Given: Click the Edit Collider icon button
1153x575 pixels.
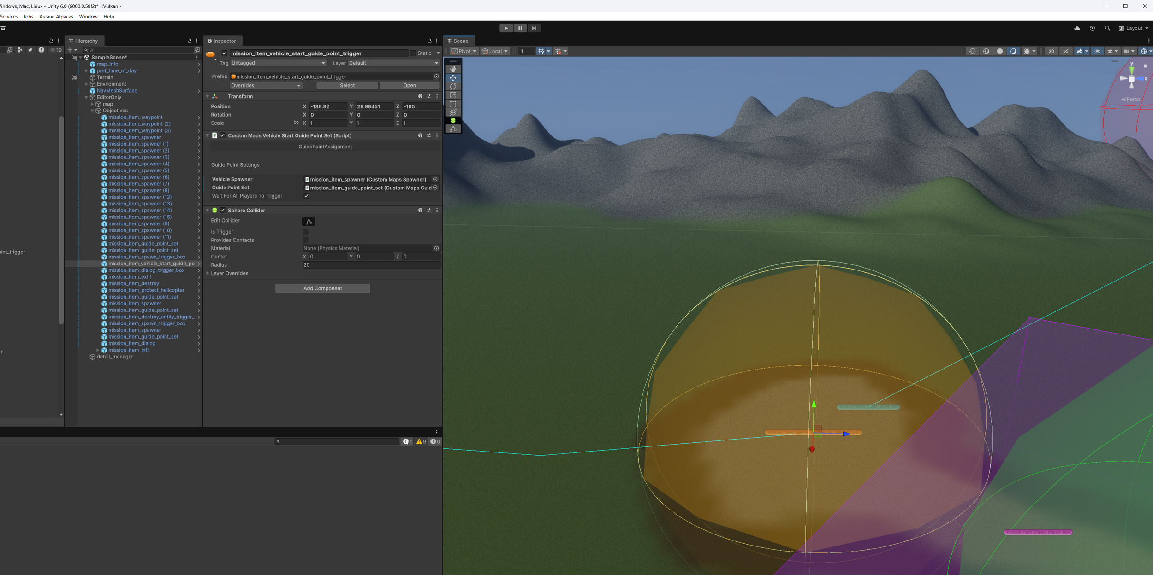Looking at the screenshot, I should pos(309,222).
